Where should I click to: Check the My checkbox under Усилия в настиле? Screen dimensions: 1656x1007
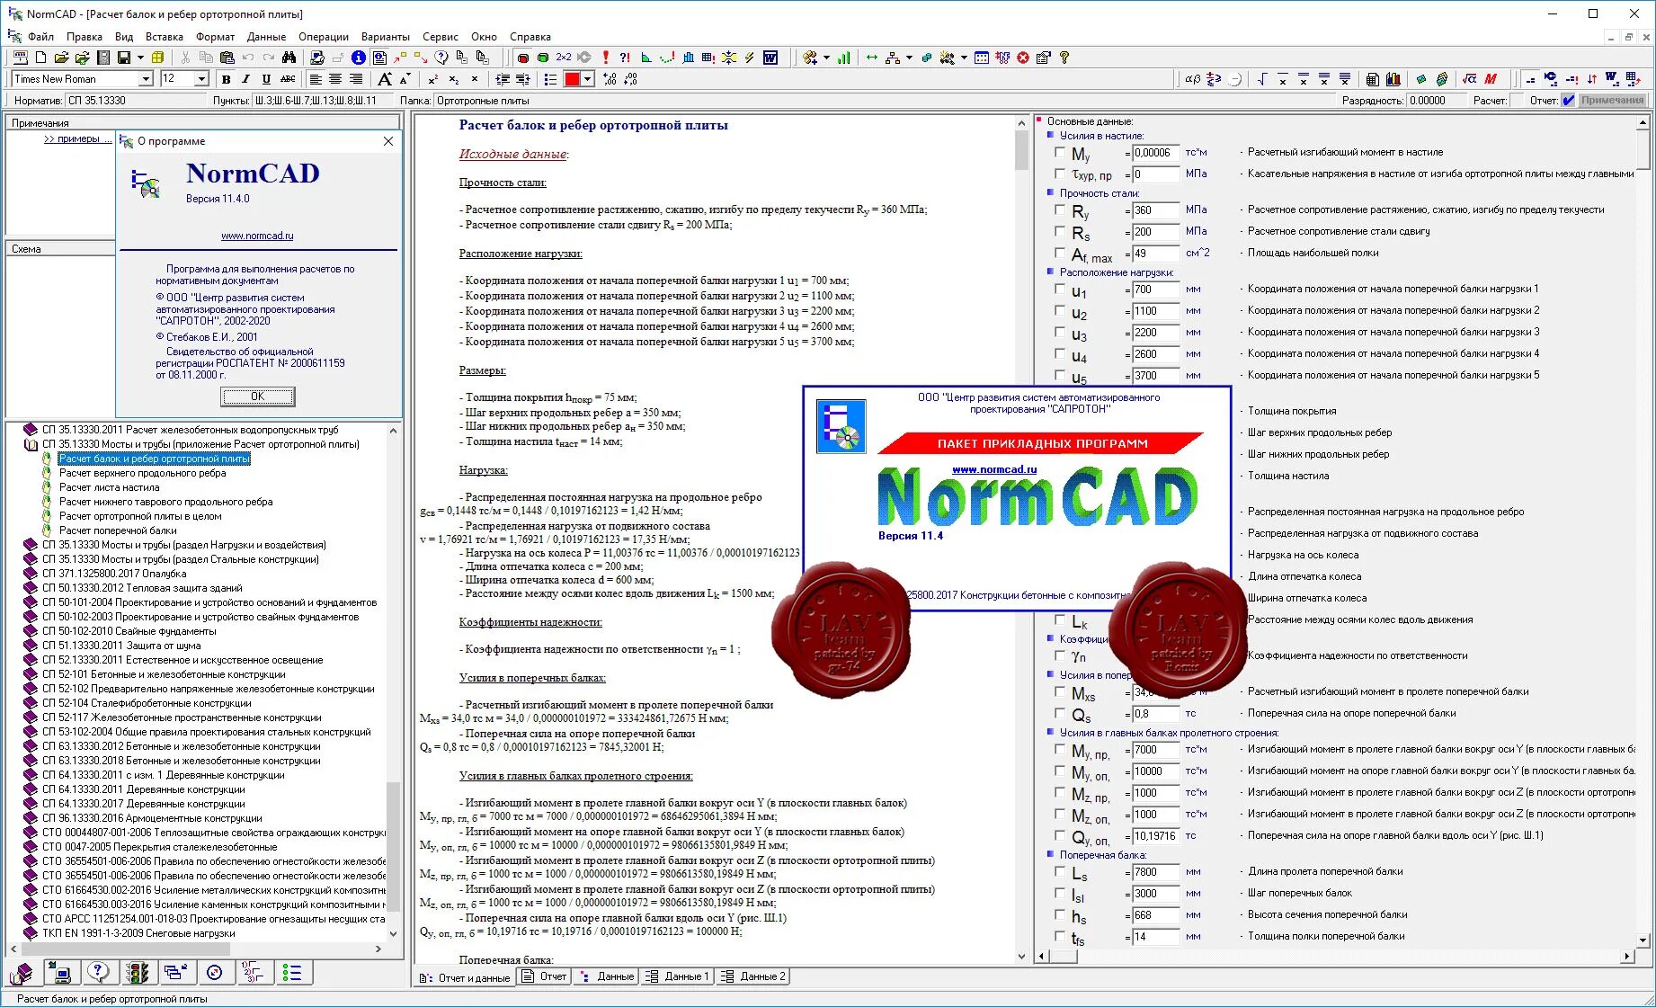[x=1060, y=152]
